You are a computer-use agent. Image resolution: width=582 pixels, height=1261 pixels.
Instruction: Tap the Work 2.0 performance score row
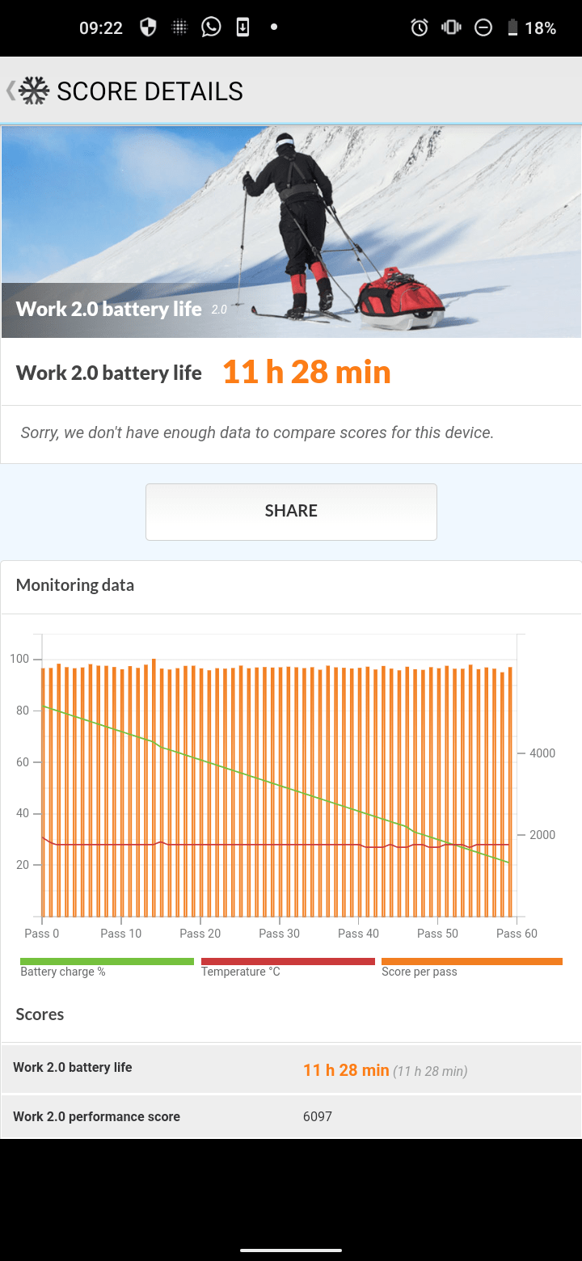[x=291, y=1116]
